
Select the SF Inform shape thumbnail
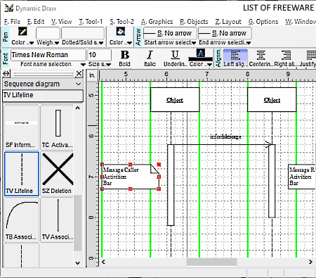pyautogui.click(x=21, y=127)
